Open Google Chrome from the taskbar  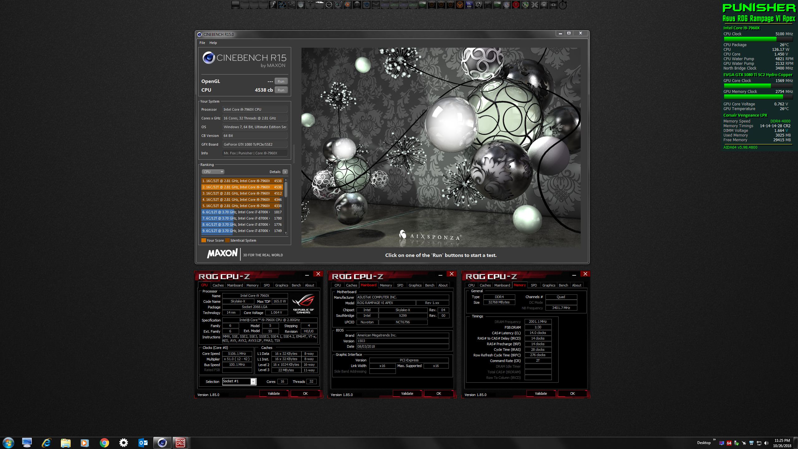[104, 442]
